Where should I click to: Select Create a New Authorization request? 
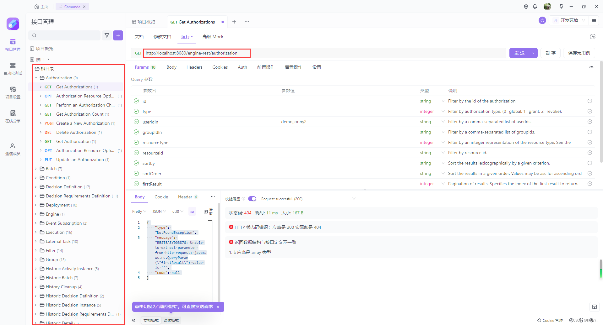pyautogui.click(x=83, y=123)
